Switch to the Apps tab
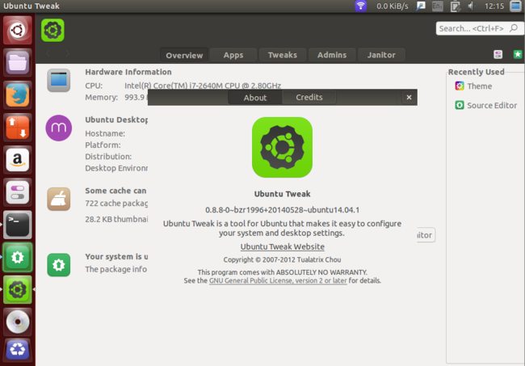The width and height of the screenshot is (525, 366). (x=233, y=55)
